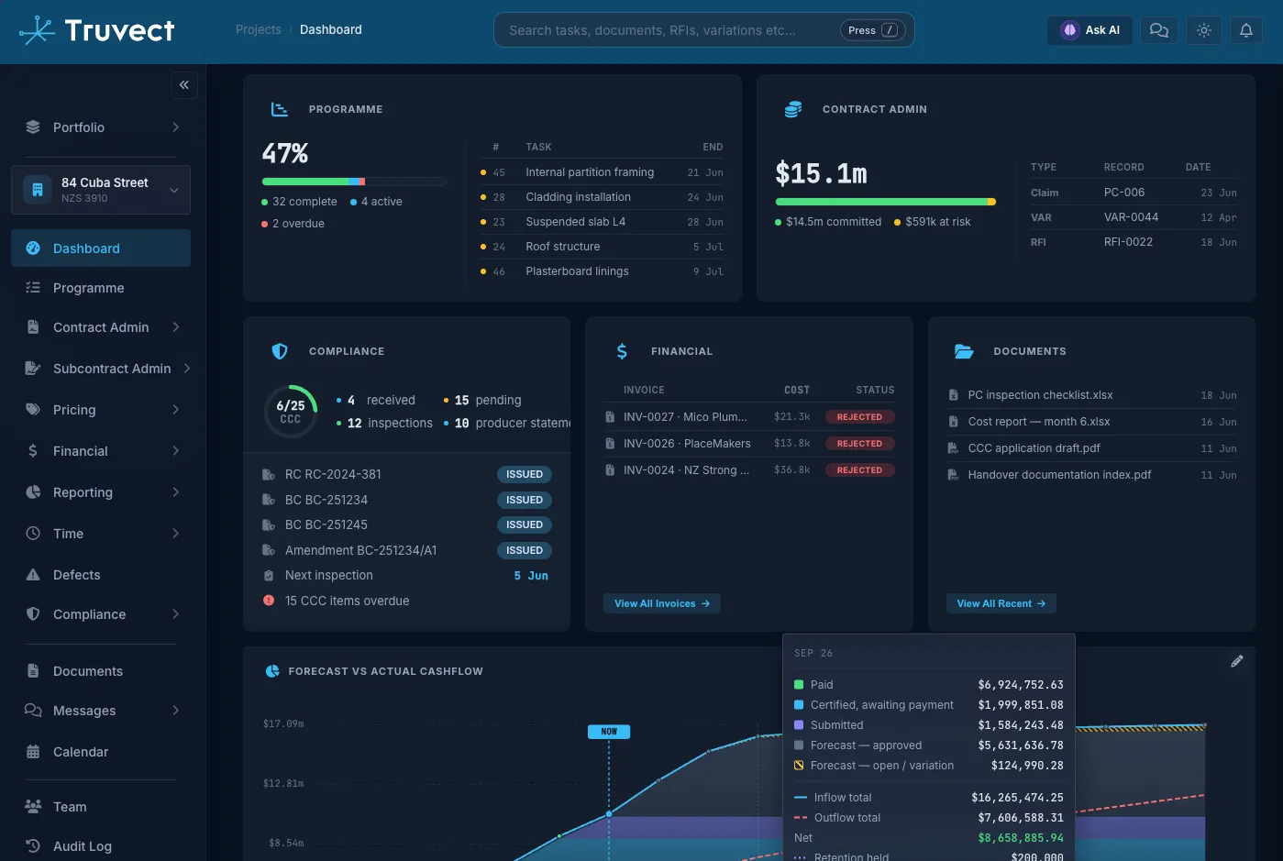The width and height of the screenshot is (1283, 861).
Task: Click ISSUED badge for BC BC-251245
Action: [x=525, y=524]
